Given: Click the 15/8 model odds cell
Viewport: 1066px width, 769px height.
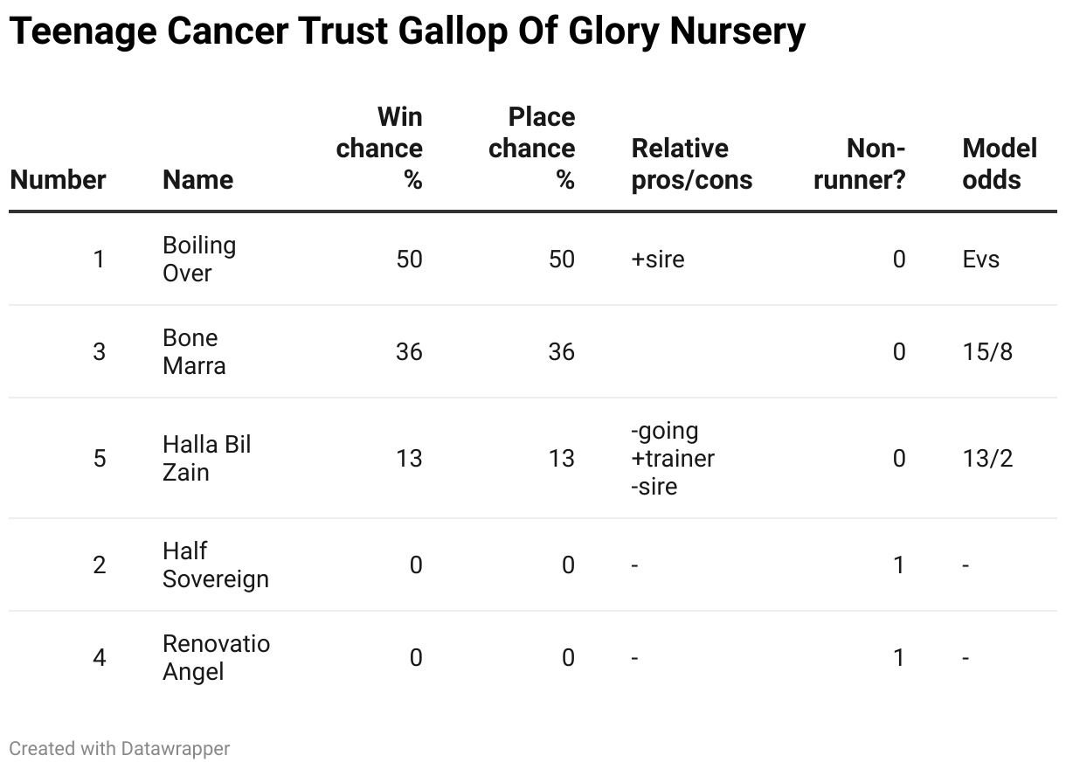Looking at the screenshot, I should (x=987, y=352).
